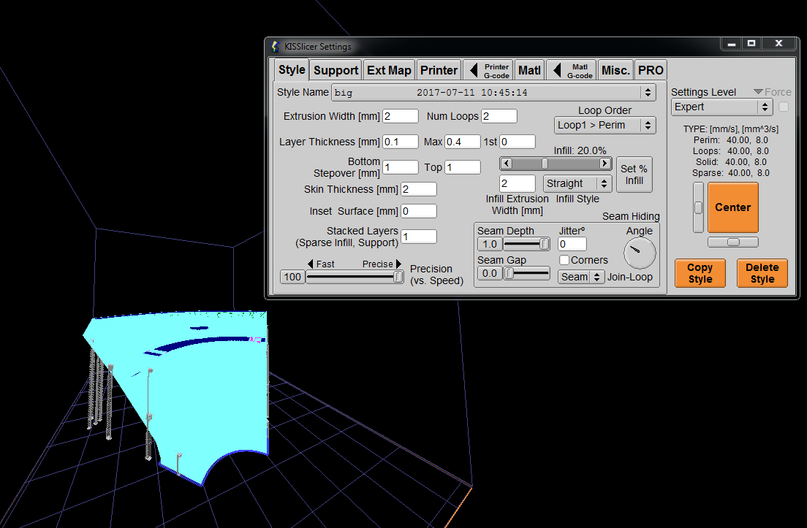This screenshot has height=528, width=807.
Task: Click the Seam Depth value box 1.0
Action: click(x=490, y=244)
